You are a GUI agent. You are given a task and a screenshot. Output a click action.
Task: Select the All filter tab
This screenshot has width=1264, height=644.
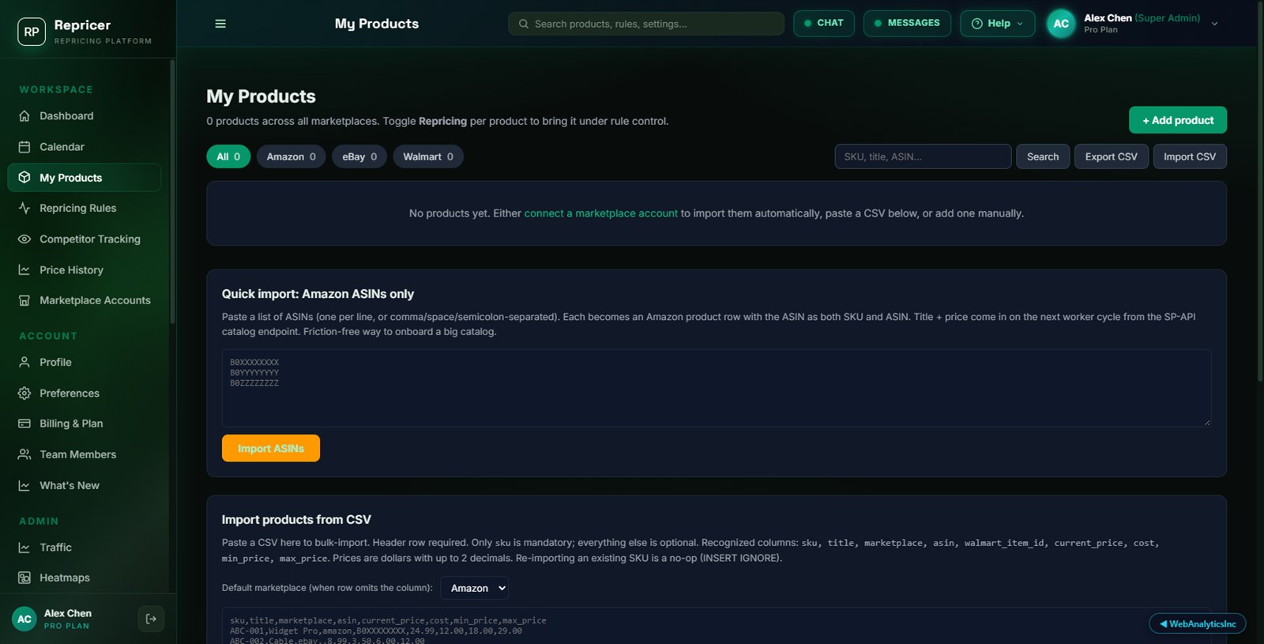(228, 156)
